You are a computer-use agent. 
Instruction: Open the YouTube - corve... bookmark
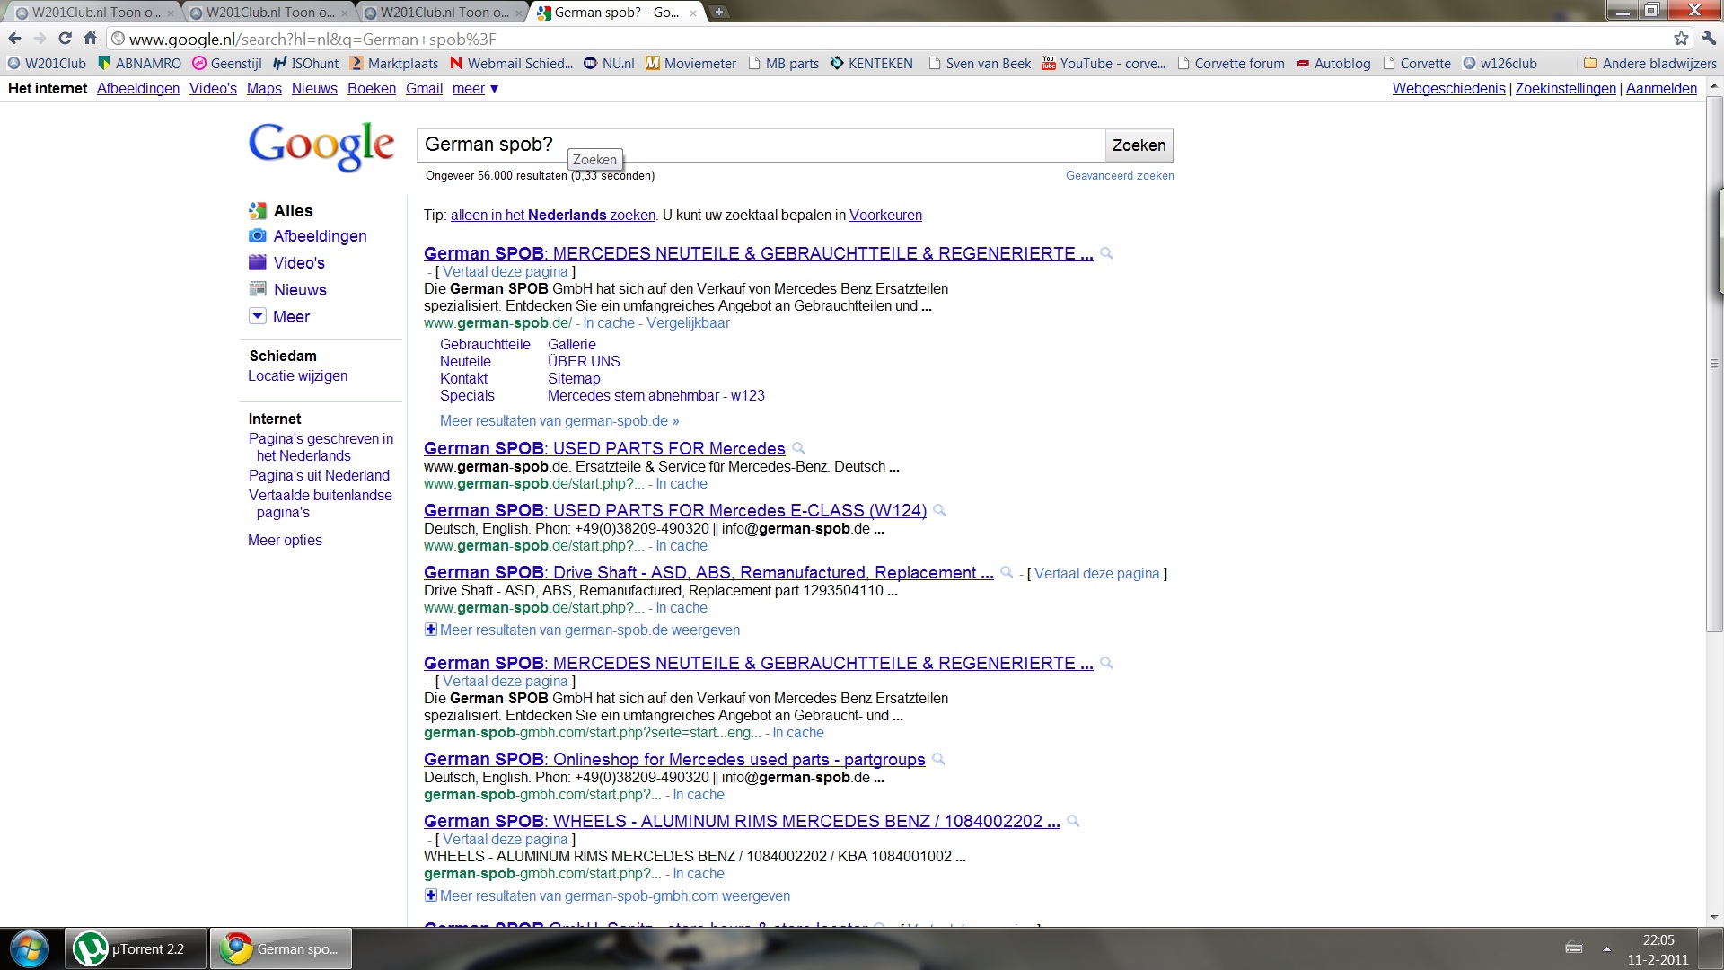[x=1104, y=63]
